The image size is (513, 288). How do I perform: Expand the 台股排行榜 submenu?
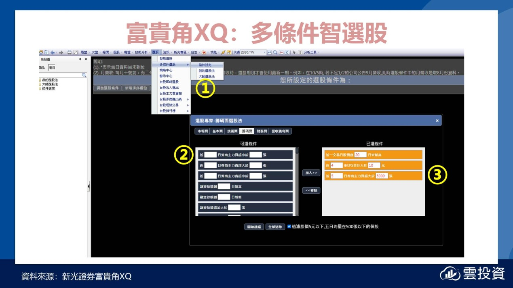[171, 111]
